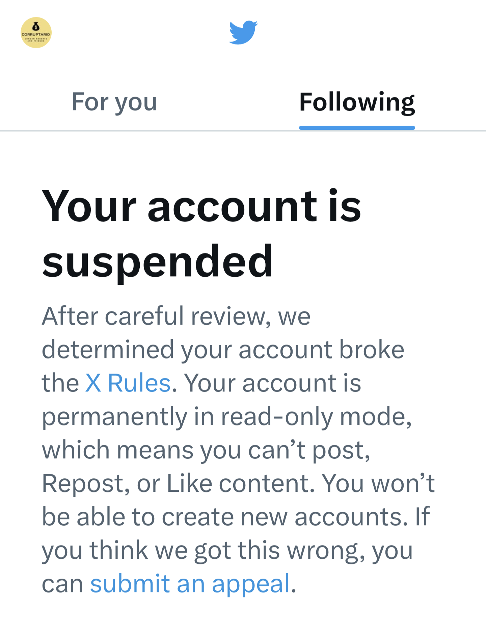
Task: Click the blue Twitter bird logo
Action: [243, 32]
